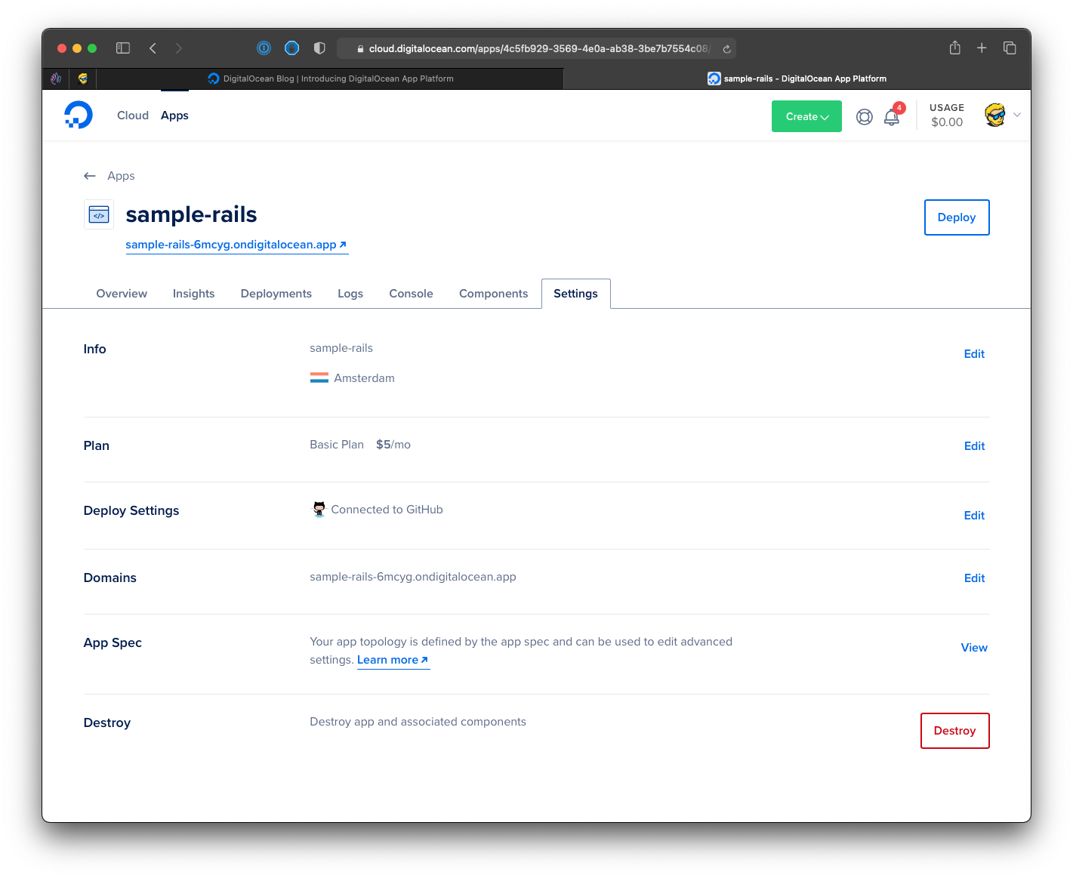
Task: Open a new tab with plus icon
Action: click(x=982, y=48)
